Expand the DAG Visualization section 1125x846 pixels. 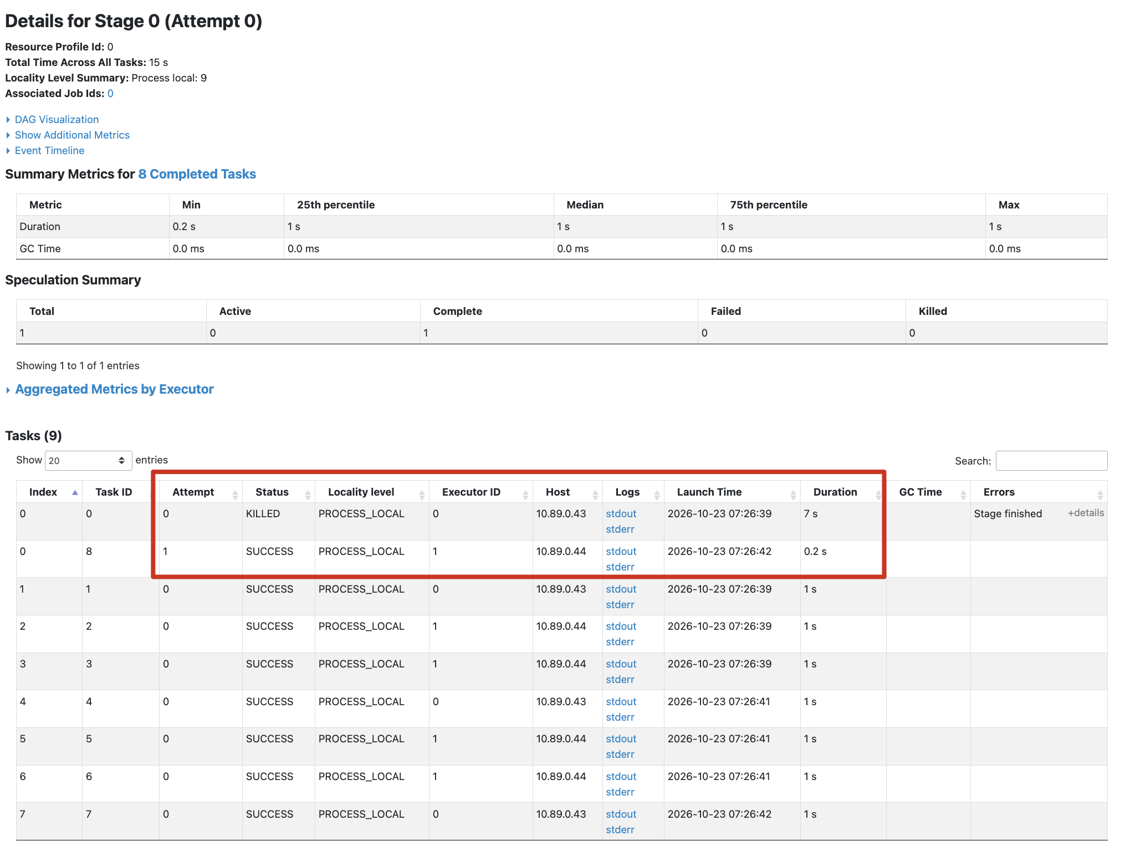coord(57,120)
